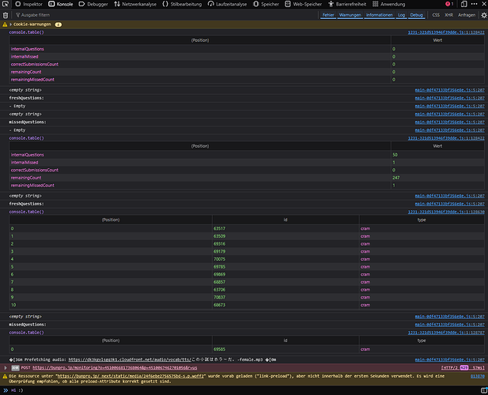Toggle the Warnungen filter

click(x=350, y=15)
